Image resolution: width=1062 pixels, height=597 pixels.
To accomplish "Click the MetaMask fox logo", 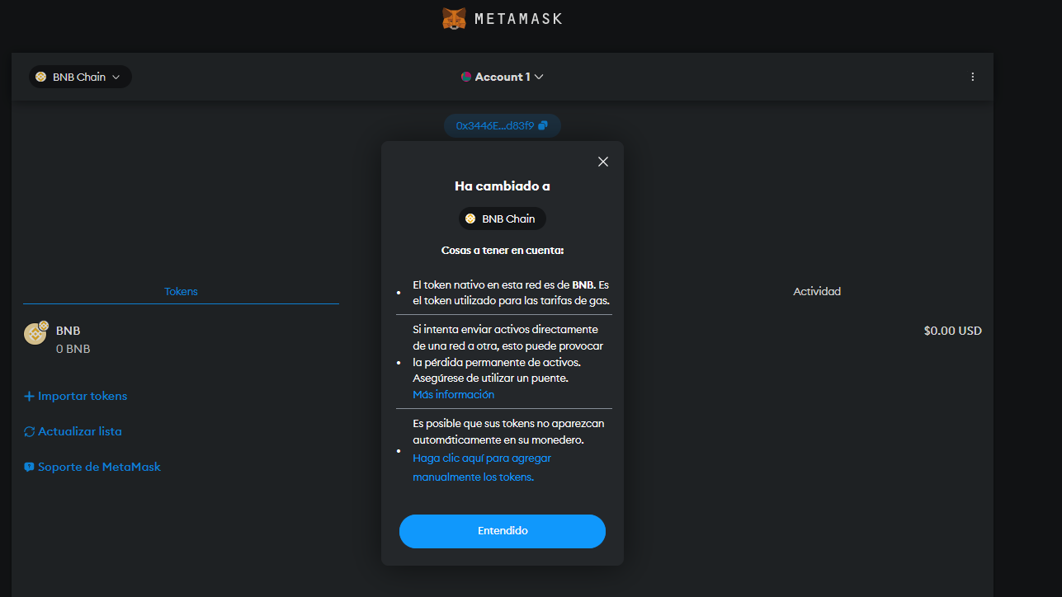I will pyautogui.click(x=454, y=18).
